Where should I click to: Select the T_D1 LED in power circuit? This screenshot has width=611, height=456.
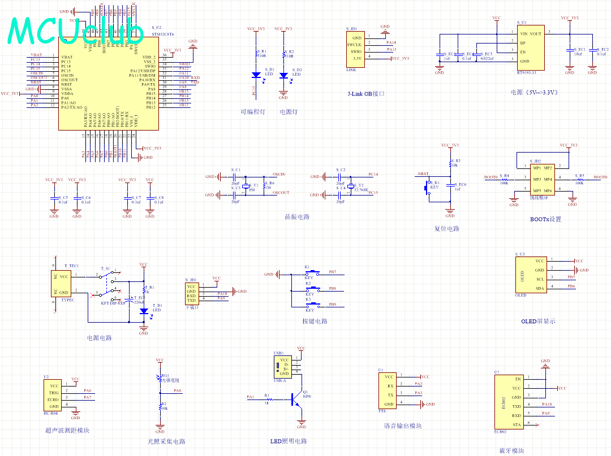coord(144,311)
